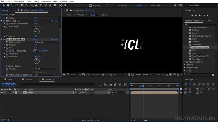Open resolution dropdown showing Full

(120, 75)
